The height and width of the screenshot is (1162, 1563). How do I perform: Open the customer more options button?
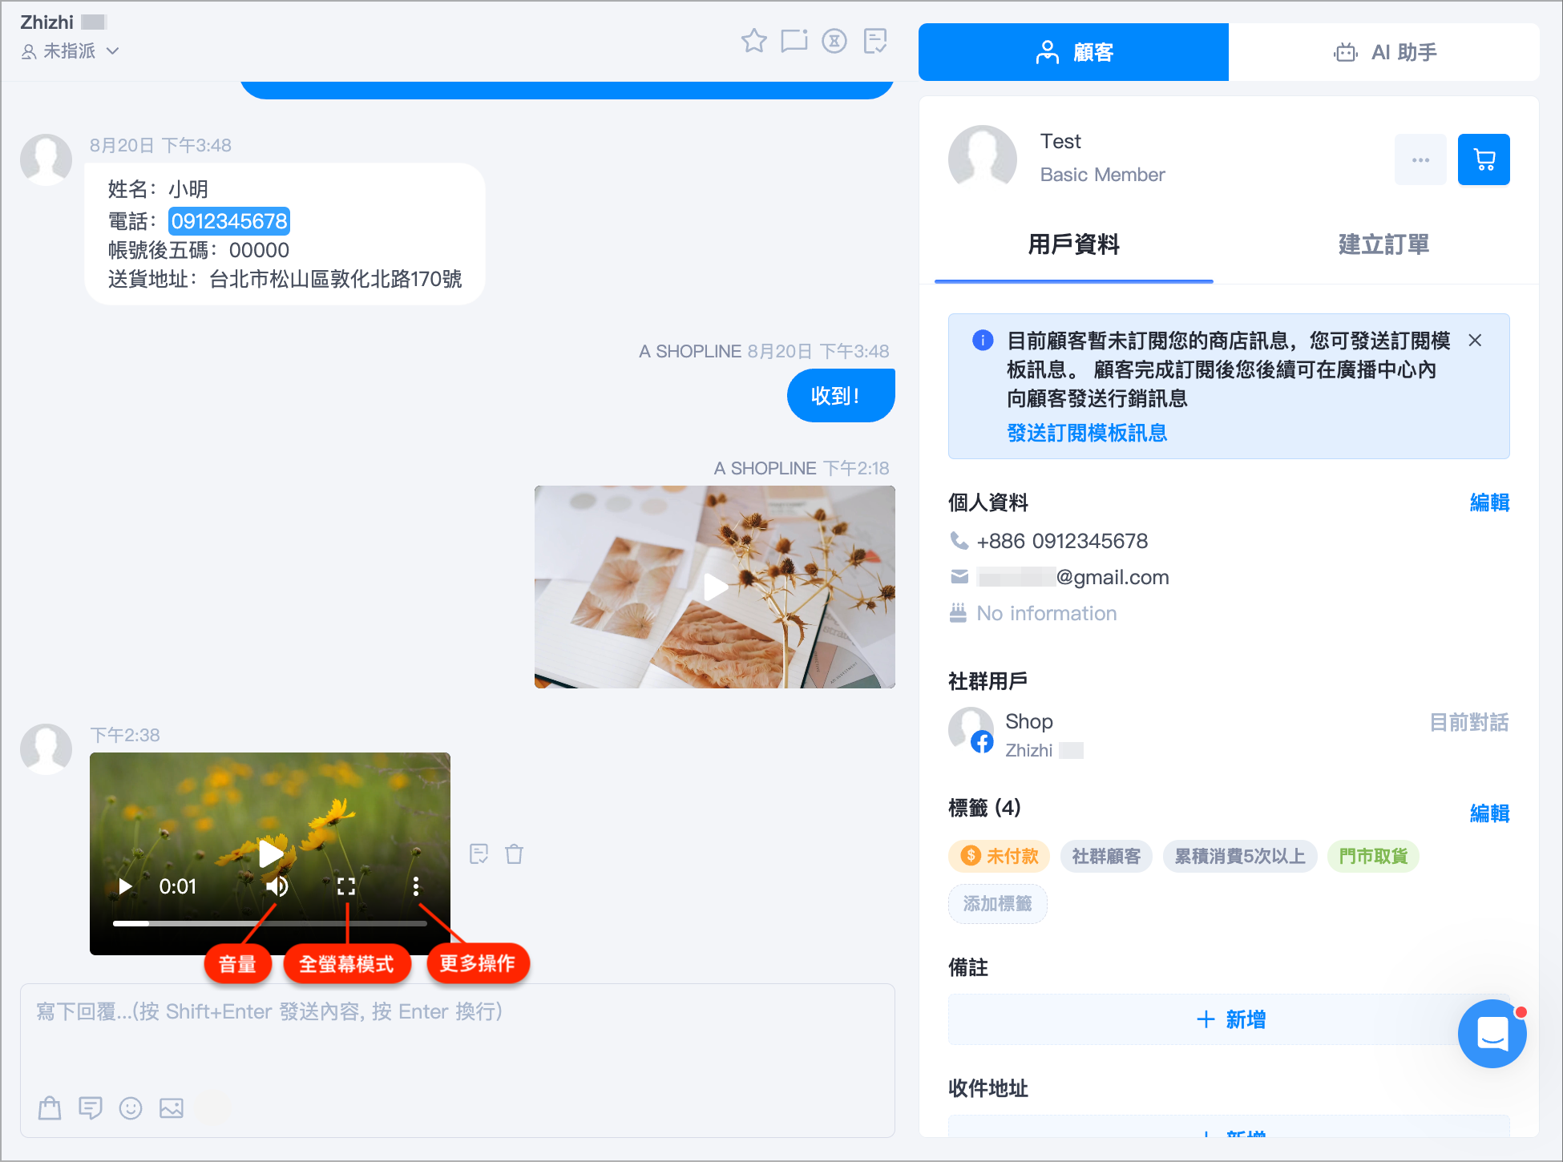coord(1420,159)
